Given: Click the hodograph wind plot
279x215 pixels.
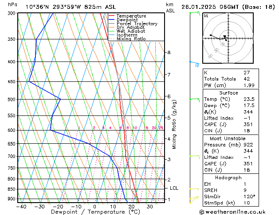Looking at the screenshot, I should [x=228, y=38].
